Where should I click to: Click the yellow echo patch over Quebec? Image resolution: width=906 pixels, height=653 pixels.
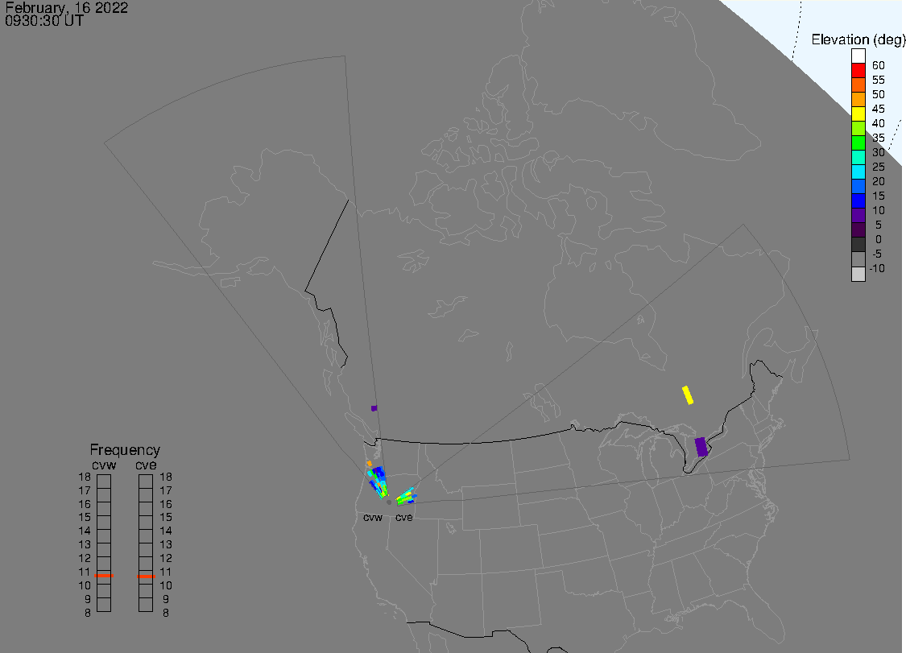[x=688, y=395]
